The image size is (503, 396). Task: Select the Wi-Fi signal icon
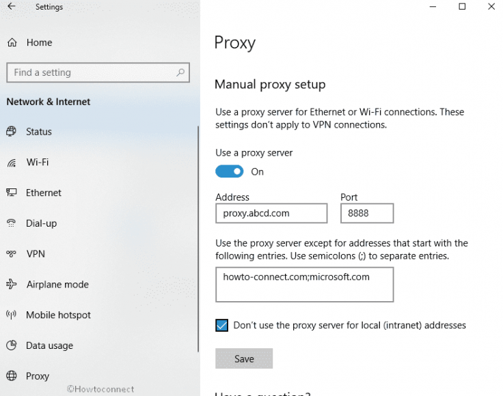pos(11,162)
